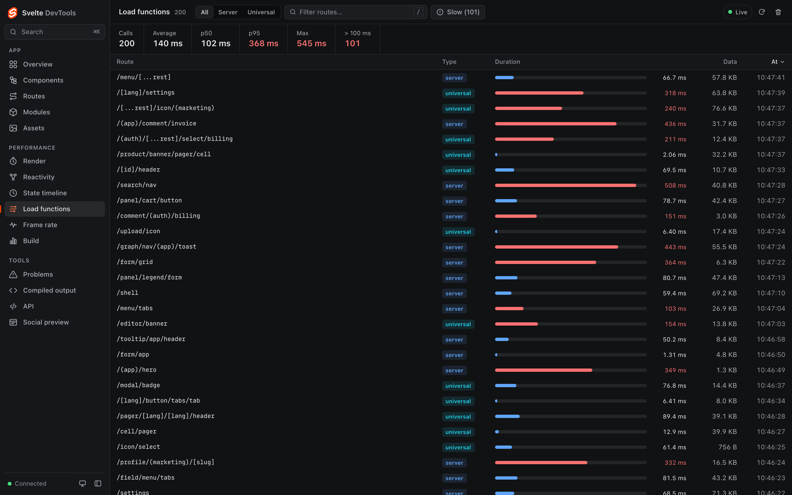Click the server badge on /form/grid
Image resolution: width=792 pixels, height=495 pixels.
tap(454, 263)
